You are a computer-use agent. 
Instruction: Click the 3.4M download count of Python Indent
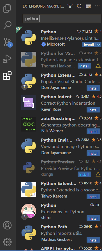[83, 97]
